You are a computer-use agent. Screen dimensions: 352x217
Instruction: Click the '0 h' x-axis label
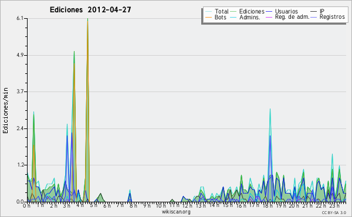tap(27, 206)
